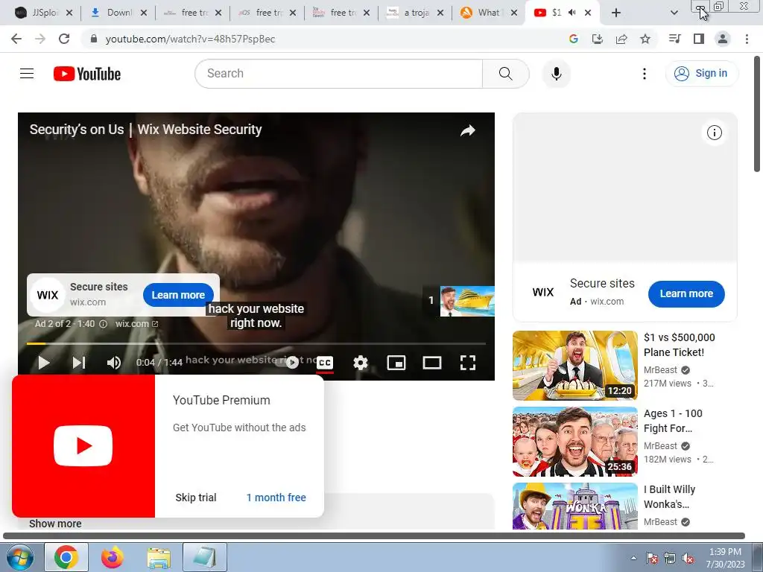Go forward in browser history
Image resolution: width=763 pixels, height=572 pixels.
coord(40,39)
